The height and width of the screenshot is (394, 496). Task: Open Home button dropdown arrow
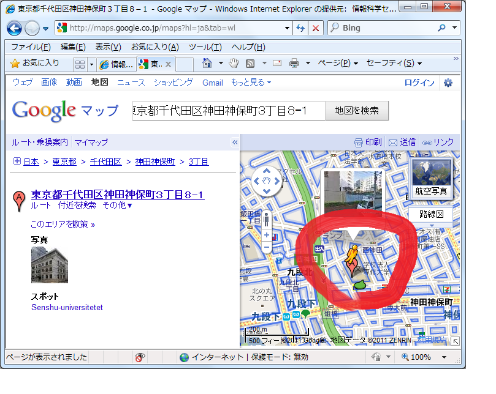coord(221,64)
